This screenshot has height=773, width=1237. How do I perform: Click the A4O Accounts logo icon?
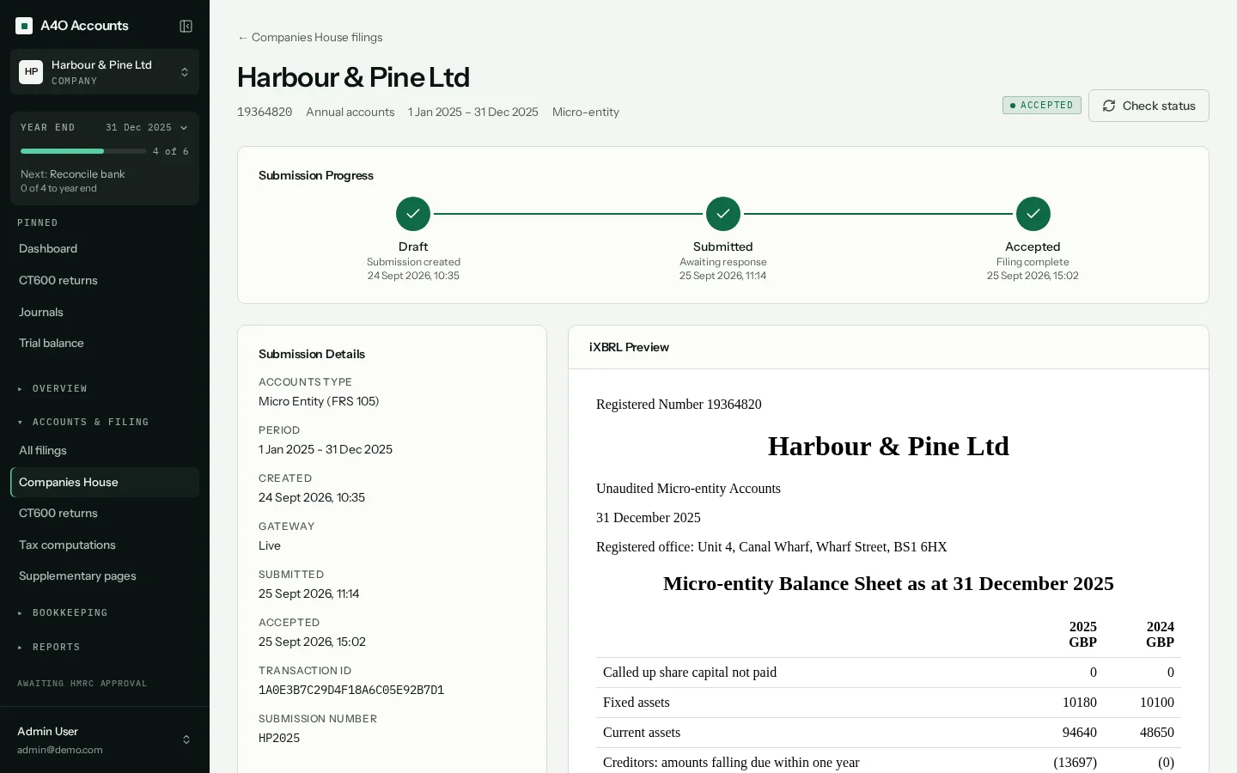click(24, 26)
